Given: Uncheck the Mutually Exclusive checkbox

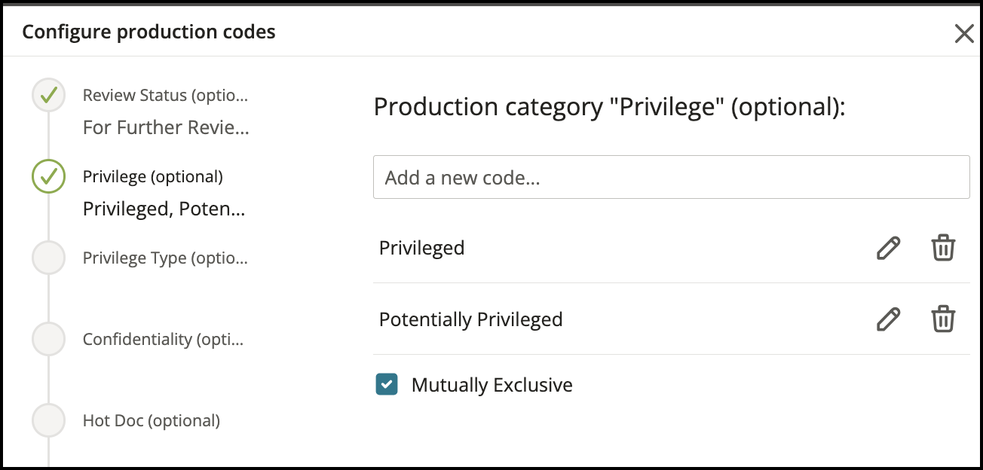Looking at the screenshot, I should [x=387, y=384].
